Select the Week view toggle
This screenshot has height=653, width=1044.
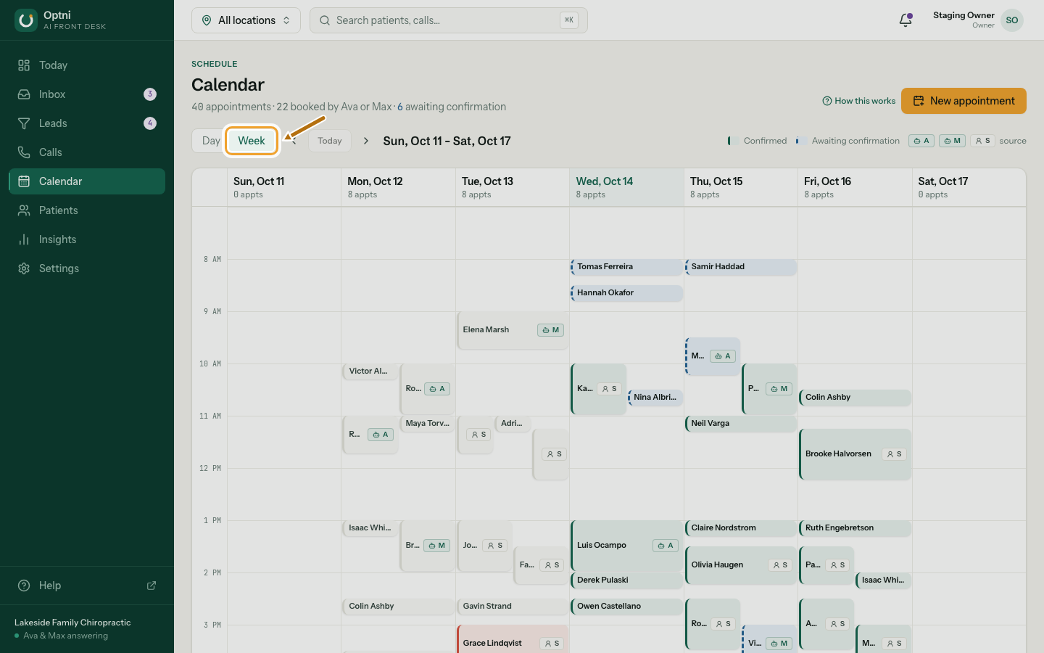point(252,141)
